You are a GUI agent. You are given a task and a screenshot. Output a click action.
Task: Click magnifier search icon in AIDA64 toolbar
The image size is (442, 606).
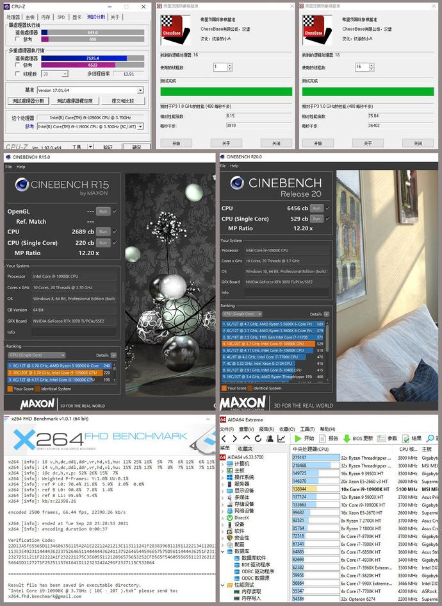[430, 438]
